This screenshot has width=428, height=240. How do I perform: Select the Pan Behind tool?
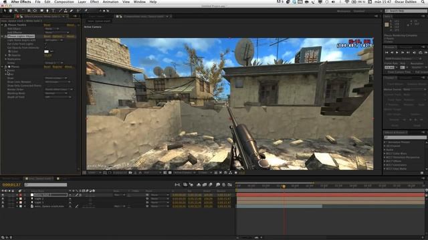pos(35,11)
